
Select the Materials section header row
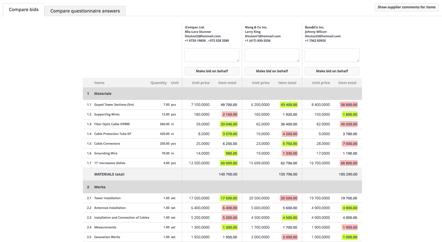103,94
